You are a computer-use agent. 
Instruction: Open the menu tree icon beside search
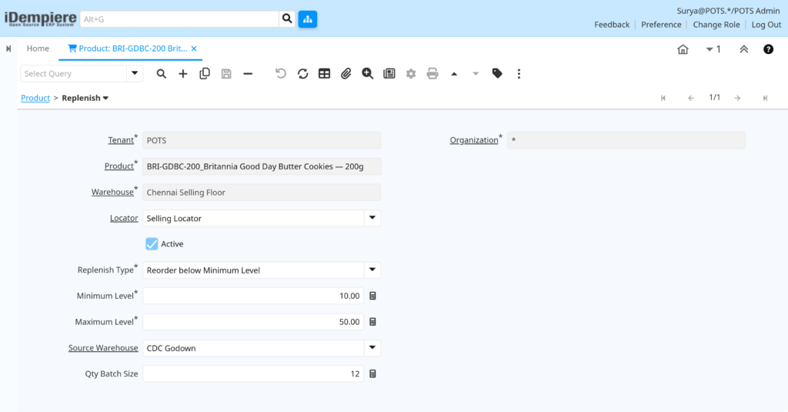coord(308,19)
